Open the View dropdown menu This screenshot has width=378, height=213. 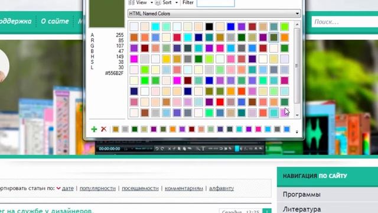141,2
